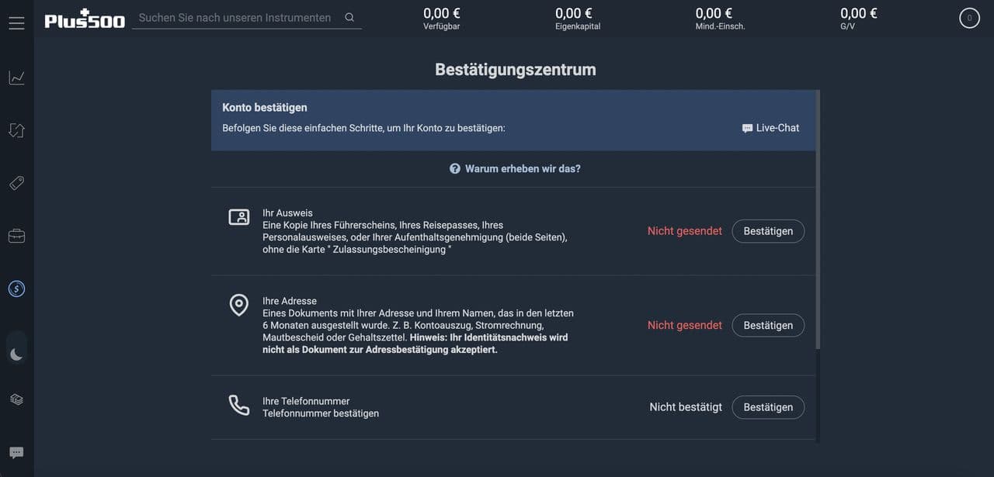Open the trade chart sidebar icon
Image resolution: width=994 pixels, height=477 pixels.
pyautogui.click(x=16, y=78)
